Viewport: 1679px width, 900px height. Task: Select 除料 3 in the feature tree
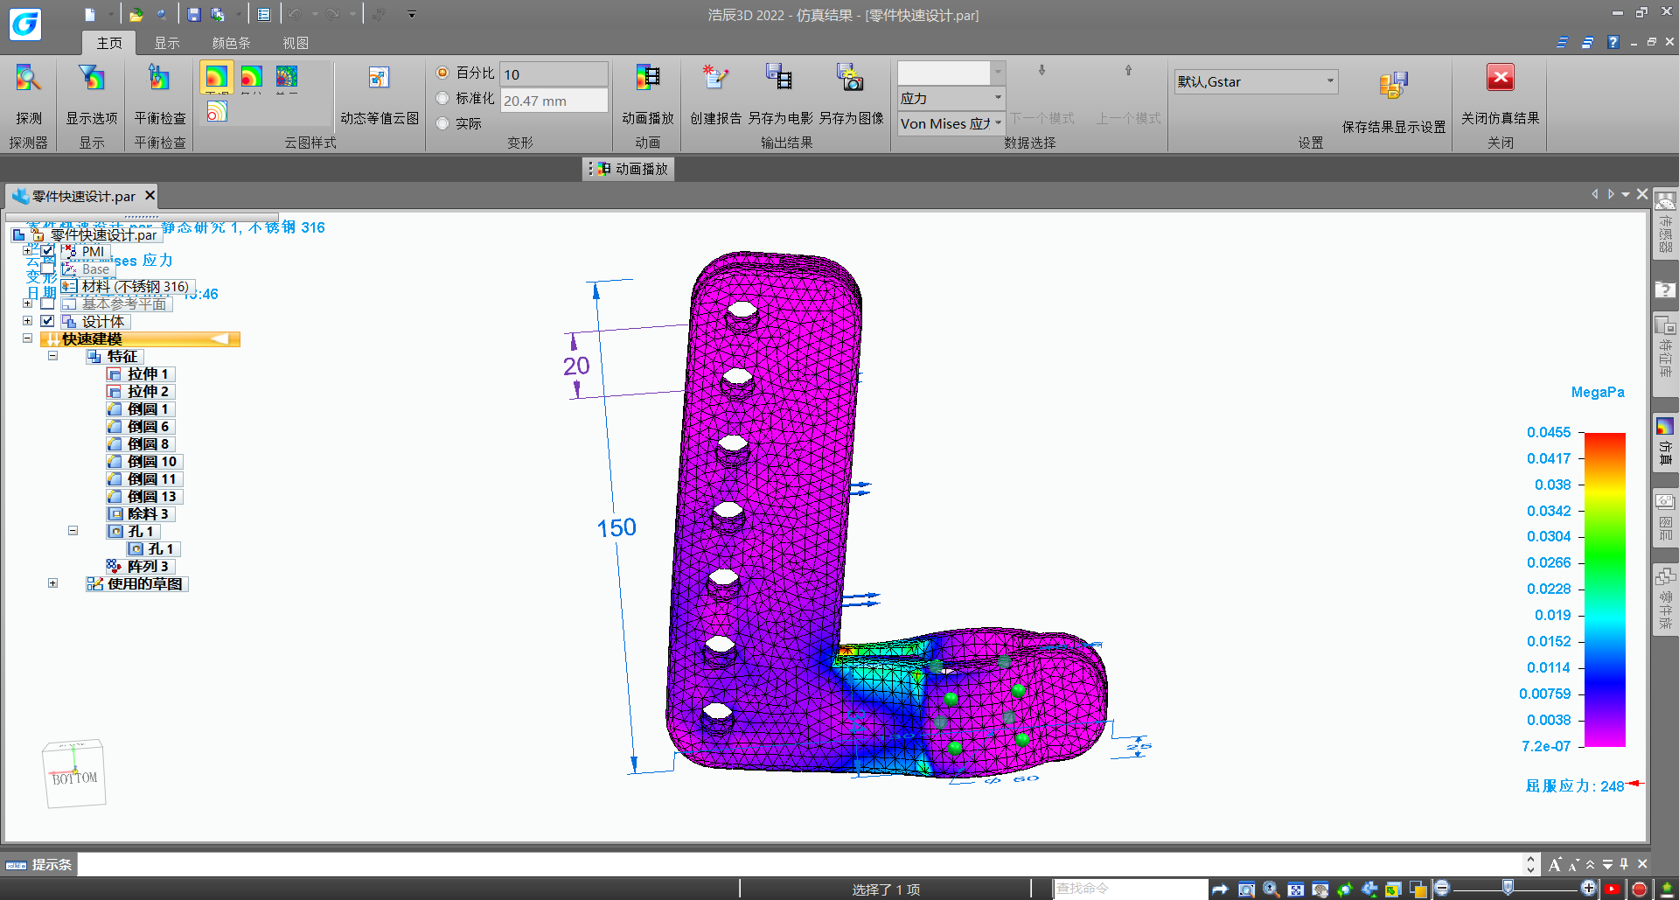pos(140,513)
